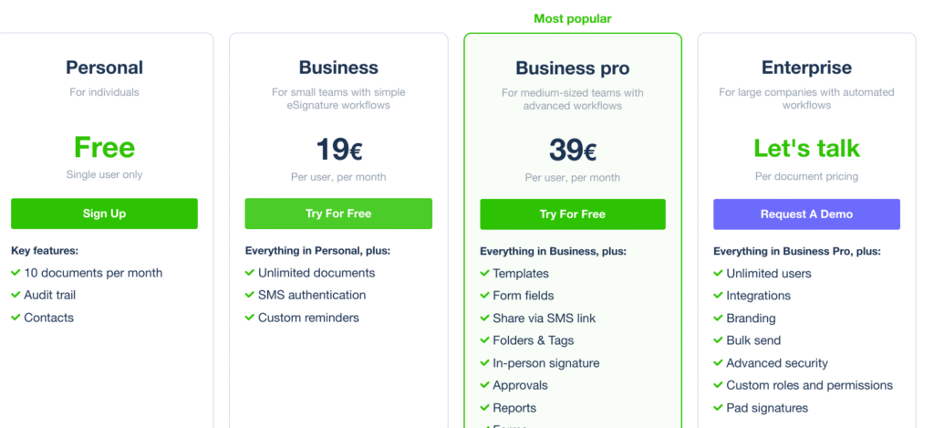This screenshot has height=428, width=934.
Task: Click the Templates checkmark in Business pro
Action: (485, 274)
